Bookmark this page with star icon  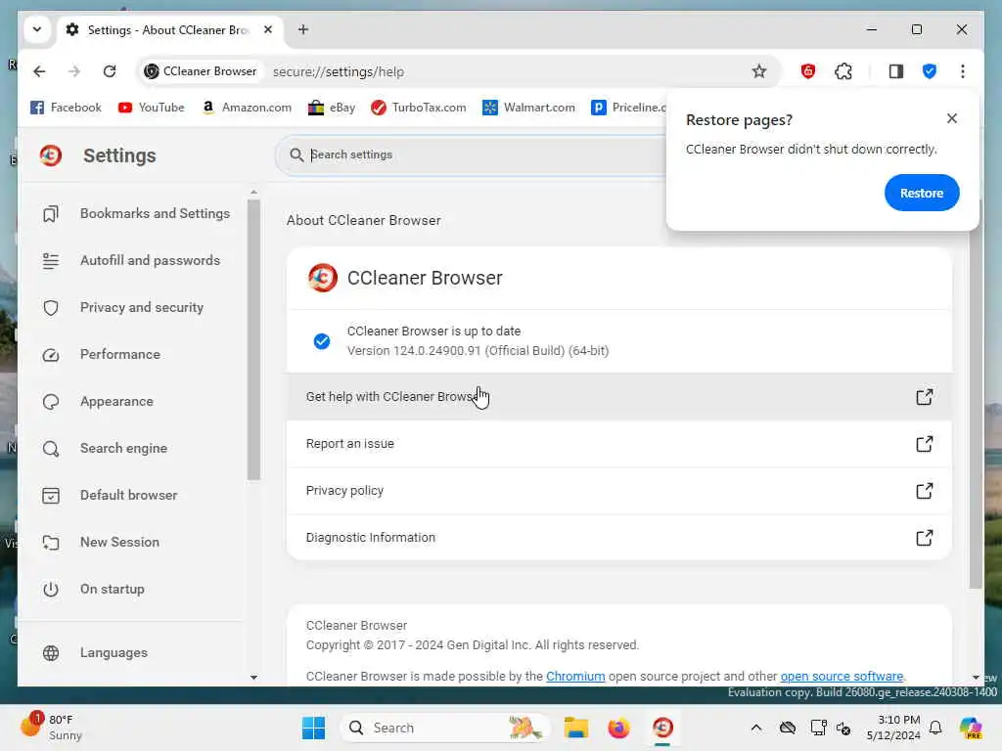tap(758, 71)
